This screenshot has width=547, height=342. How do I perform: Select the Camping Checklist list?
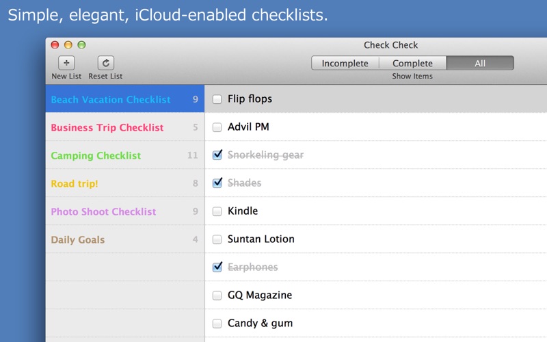click(125, 155)
